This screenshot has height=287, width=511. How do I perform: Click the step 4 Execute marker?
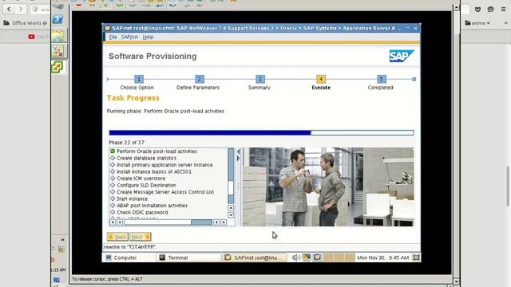point(321,79)
